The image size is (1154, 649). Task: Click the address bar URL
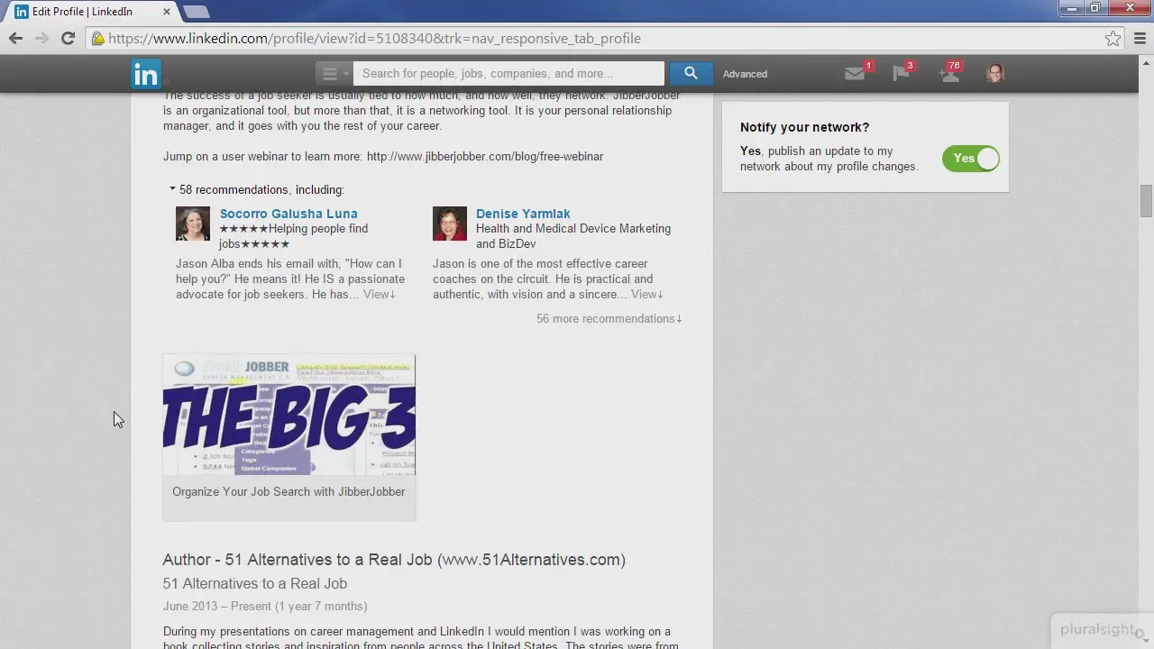click(x=374, y=39)
